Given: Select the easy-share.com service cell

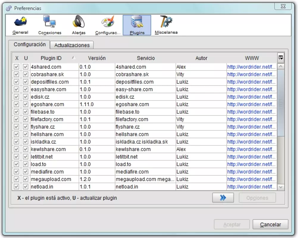Looking at the screenshot, I should click(145, 89).
